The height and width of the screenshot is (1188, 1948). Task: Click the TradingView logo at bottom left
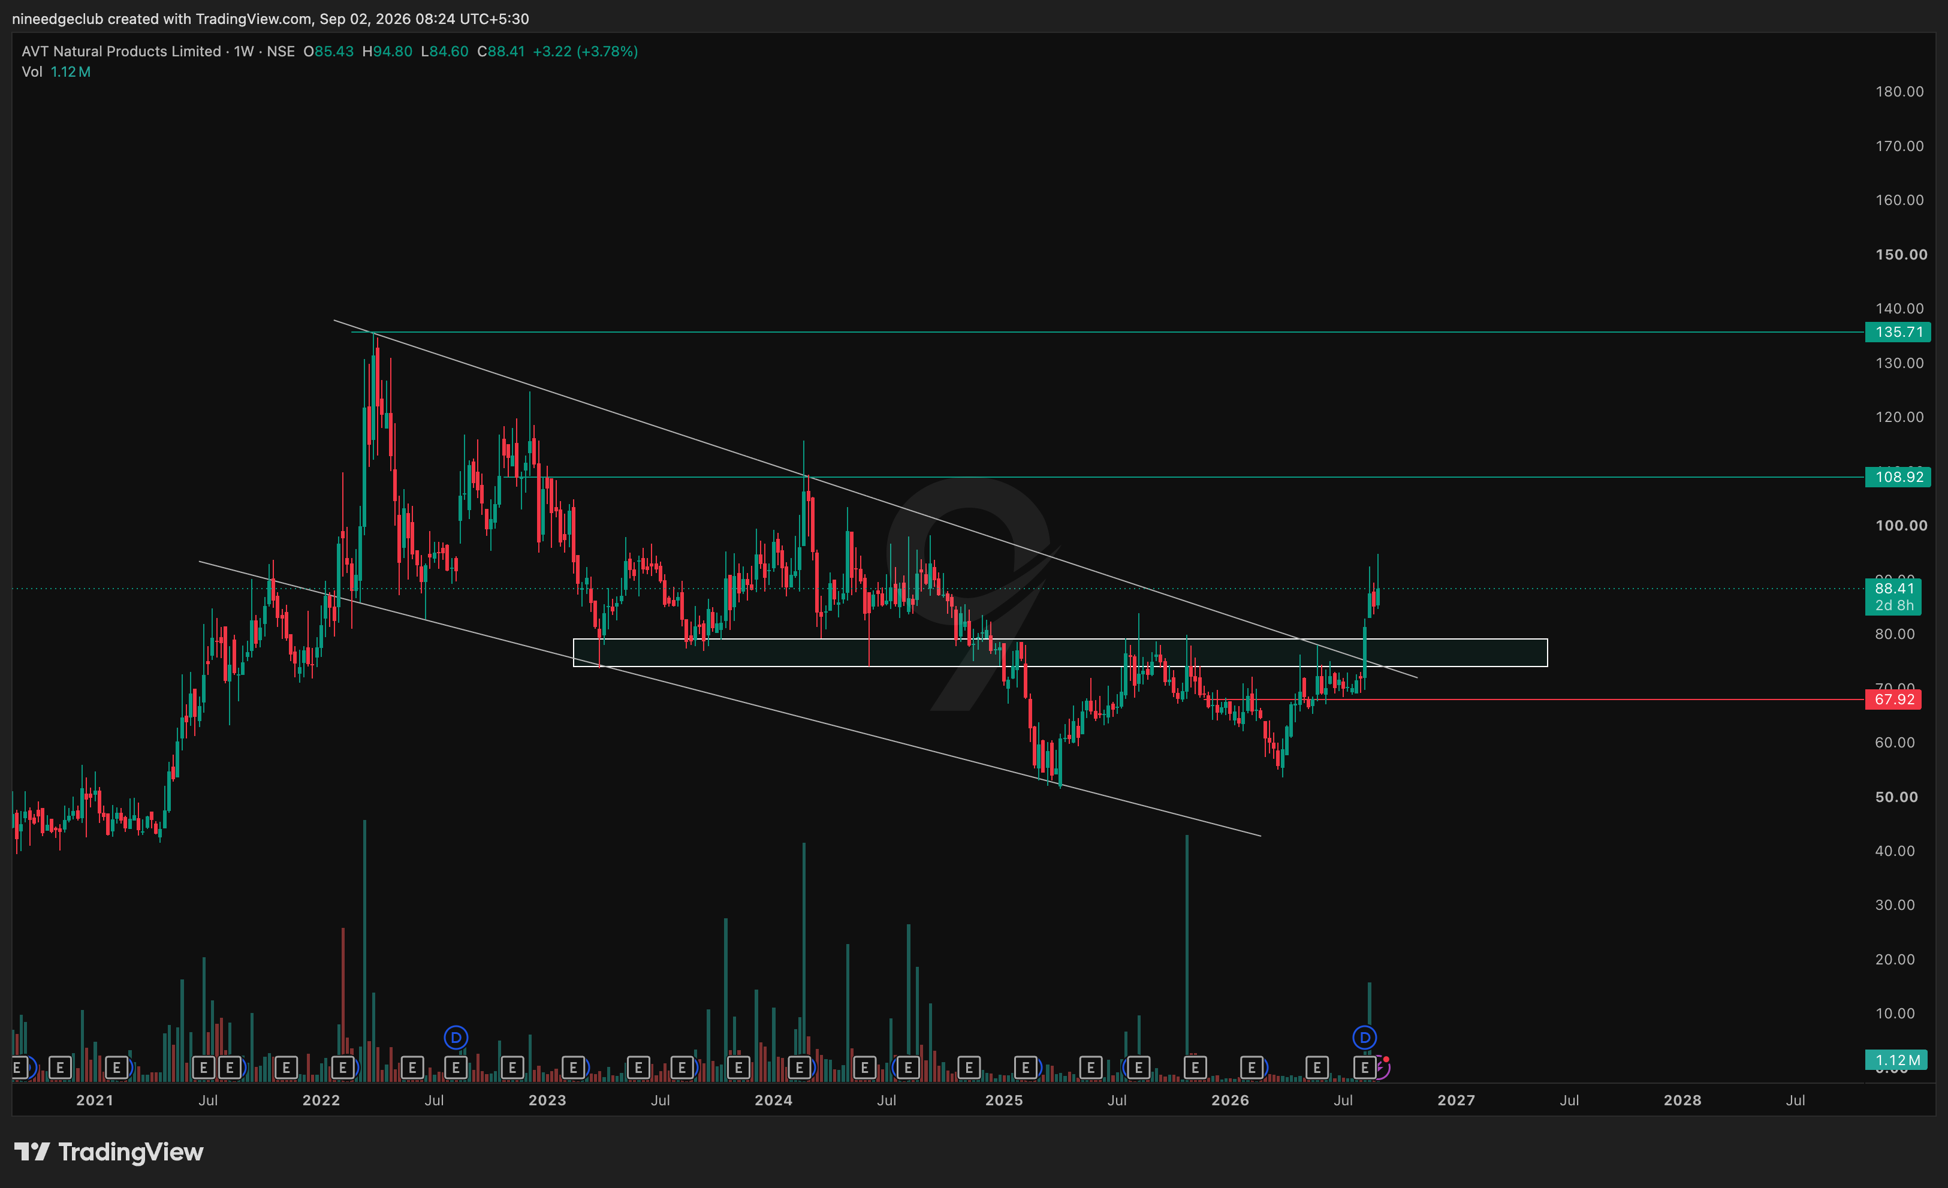coord(109,1151)
